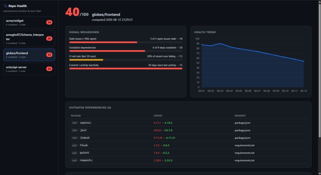Click the score badge on acme/widget

click(x=49, y=22)
